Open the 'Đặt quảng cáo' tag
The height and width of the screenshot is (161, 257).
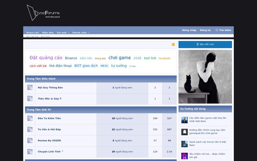46,58
